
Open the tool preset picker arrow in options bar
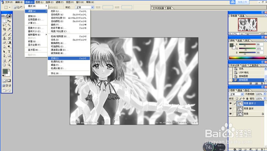10,7
